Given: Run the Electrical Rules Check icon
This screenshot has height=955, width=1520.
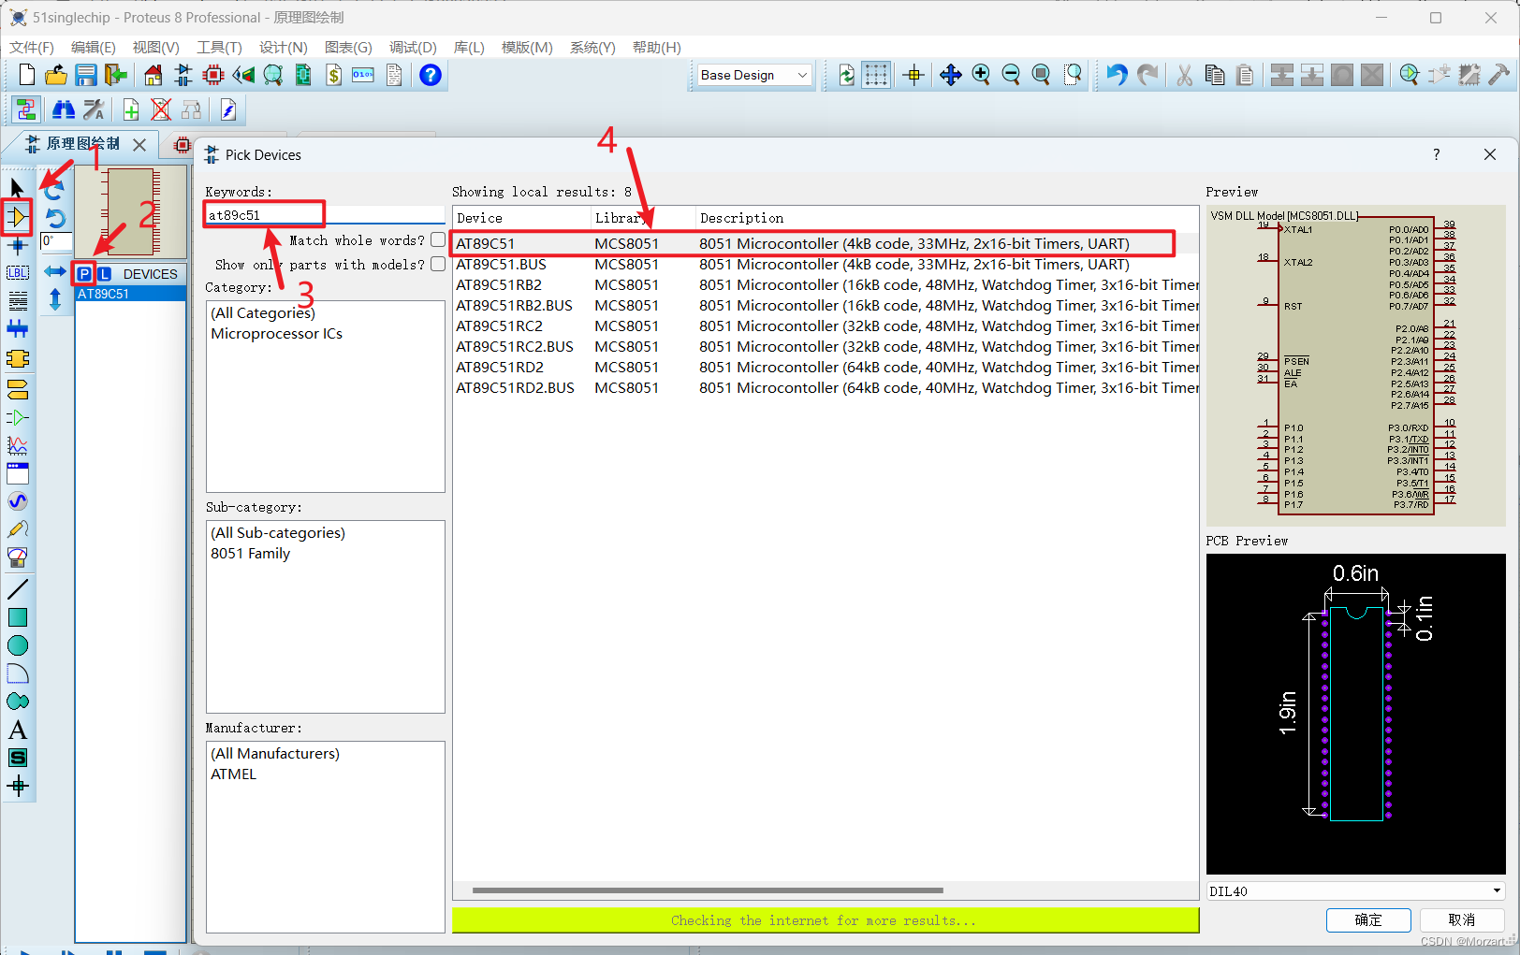Looking at the screenshot, I should 228,110.
